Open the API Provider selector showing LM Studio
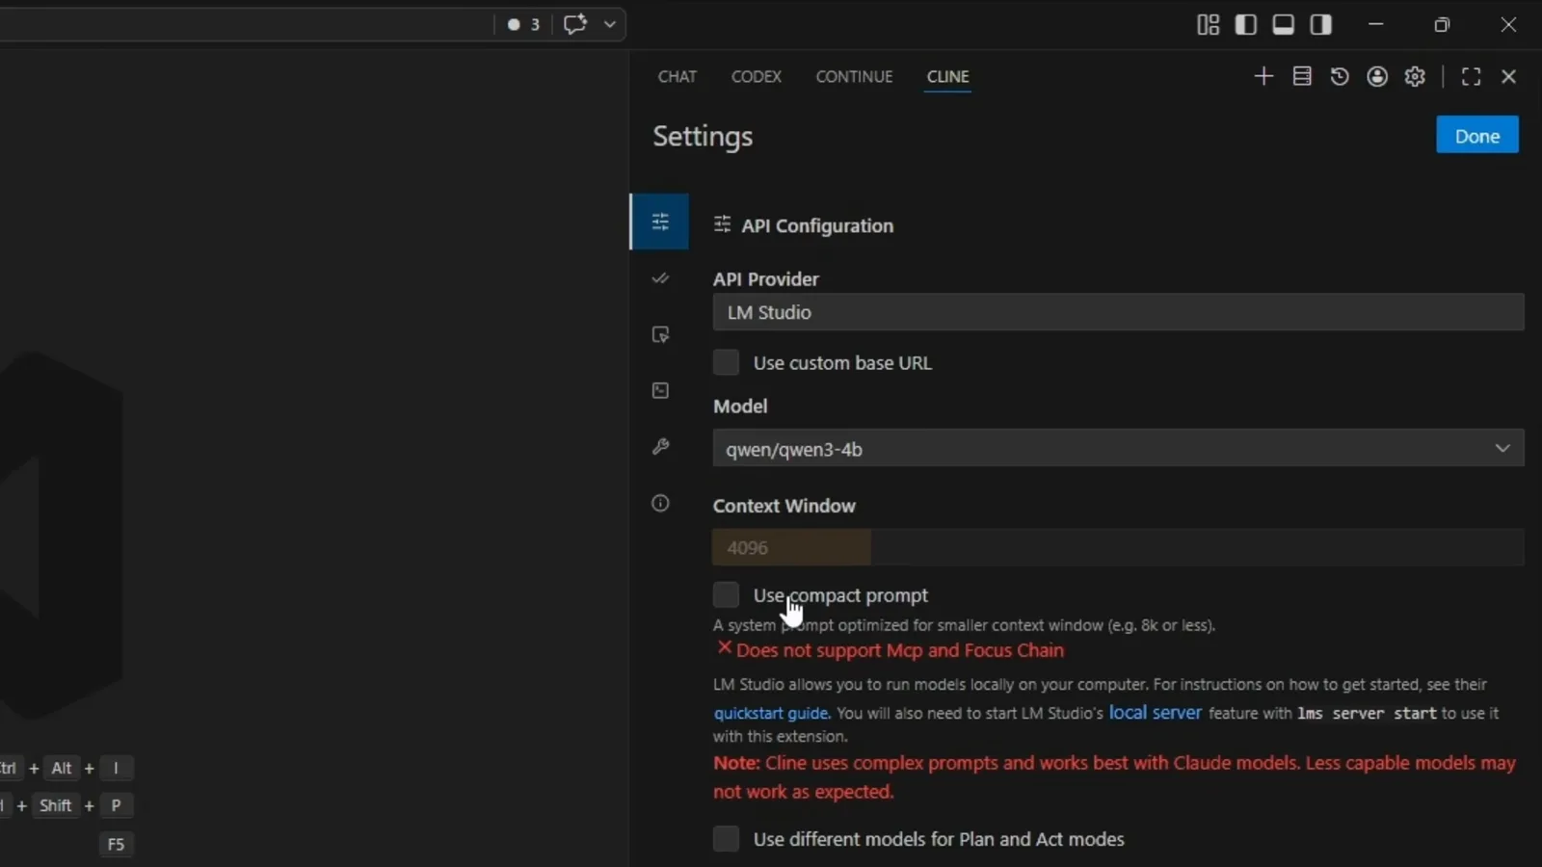The height and width of the screenshot is (867, 1542). point(1118,312)
